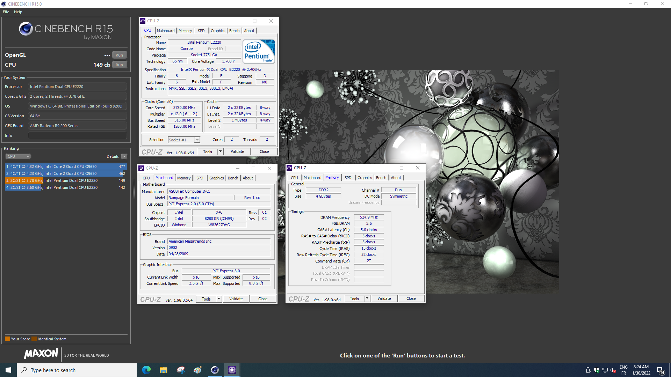Open the notification center icon
This screenshot has width=671, height=377.
tap(660, 370)
